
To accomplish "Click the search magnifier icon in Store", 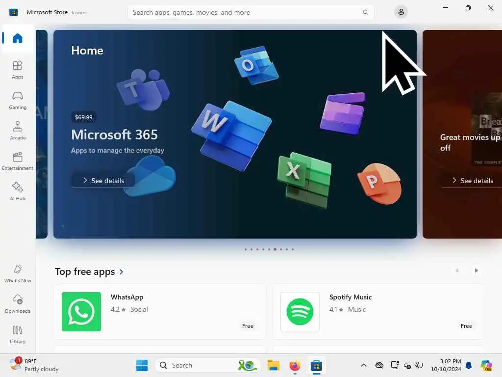I will [x=365, y=12].
